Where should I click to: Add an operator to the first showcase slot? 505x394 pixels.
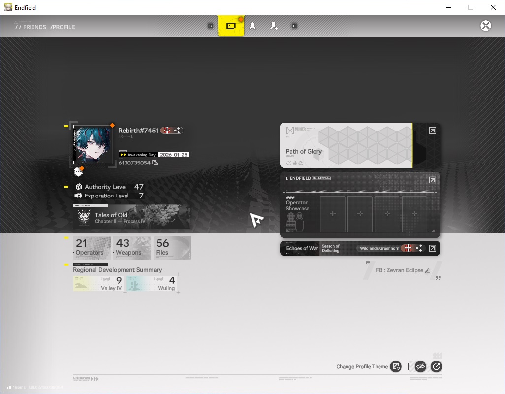click(333, 214)
